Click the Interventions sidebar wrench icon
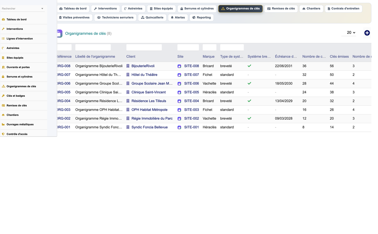Screen dimensions: 378x234 3,29
